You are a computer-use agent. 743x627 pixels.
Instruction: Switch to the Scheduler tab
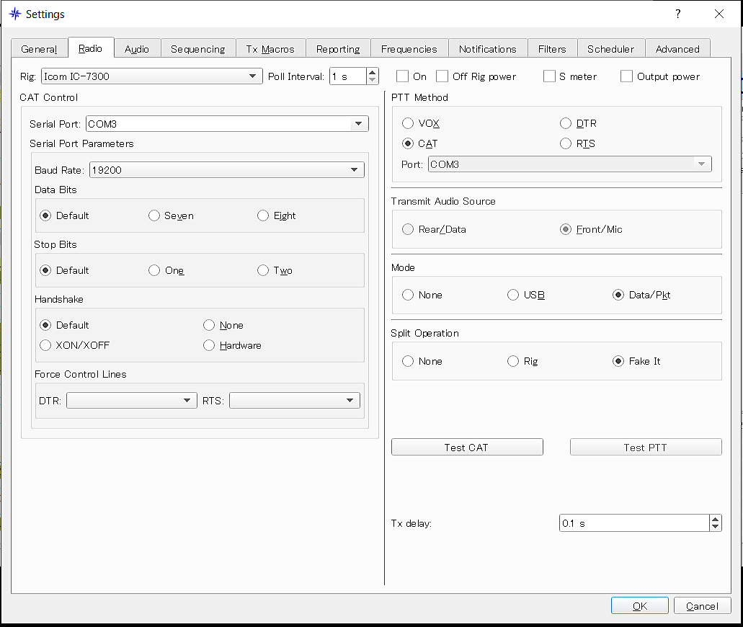coord(611,49)
